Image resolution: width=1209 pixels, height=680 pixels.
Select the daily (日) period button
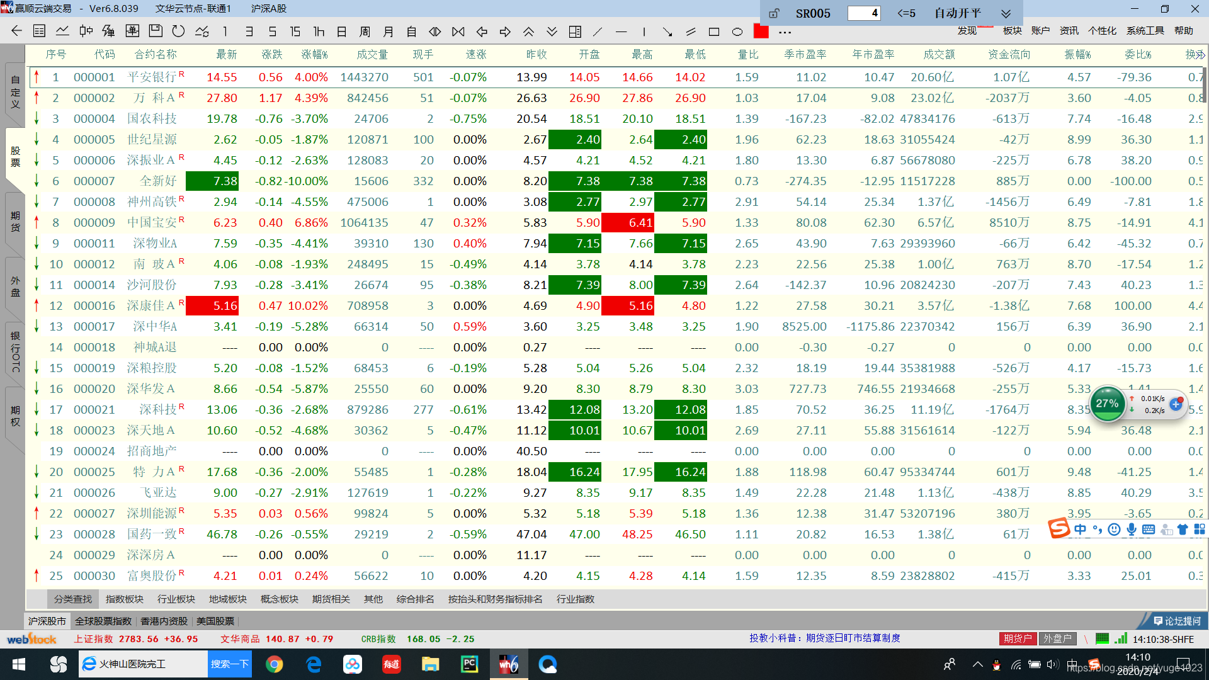[342, 31]
